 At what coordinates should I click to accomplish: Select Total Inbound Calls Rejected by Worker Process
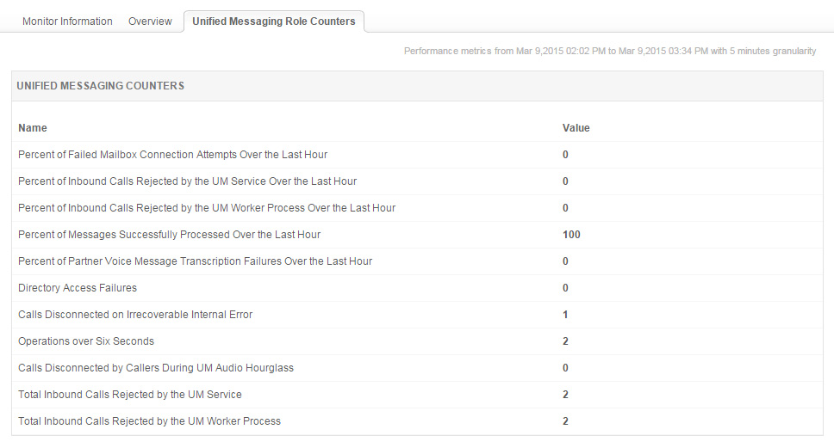click(149, 421)
